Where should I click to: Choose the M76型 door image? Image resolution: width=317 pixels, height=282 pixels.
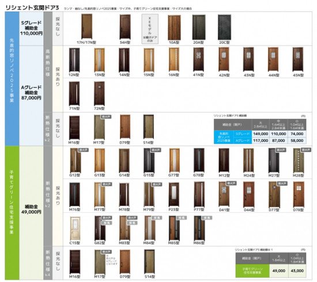pos(74,194)
